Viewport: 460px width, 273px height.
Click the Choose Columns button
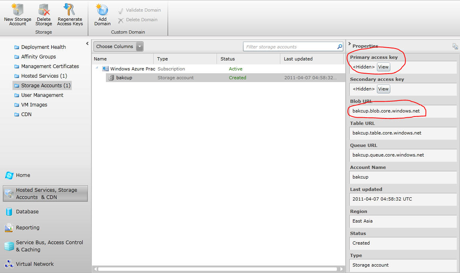coord(115,46)
